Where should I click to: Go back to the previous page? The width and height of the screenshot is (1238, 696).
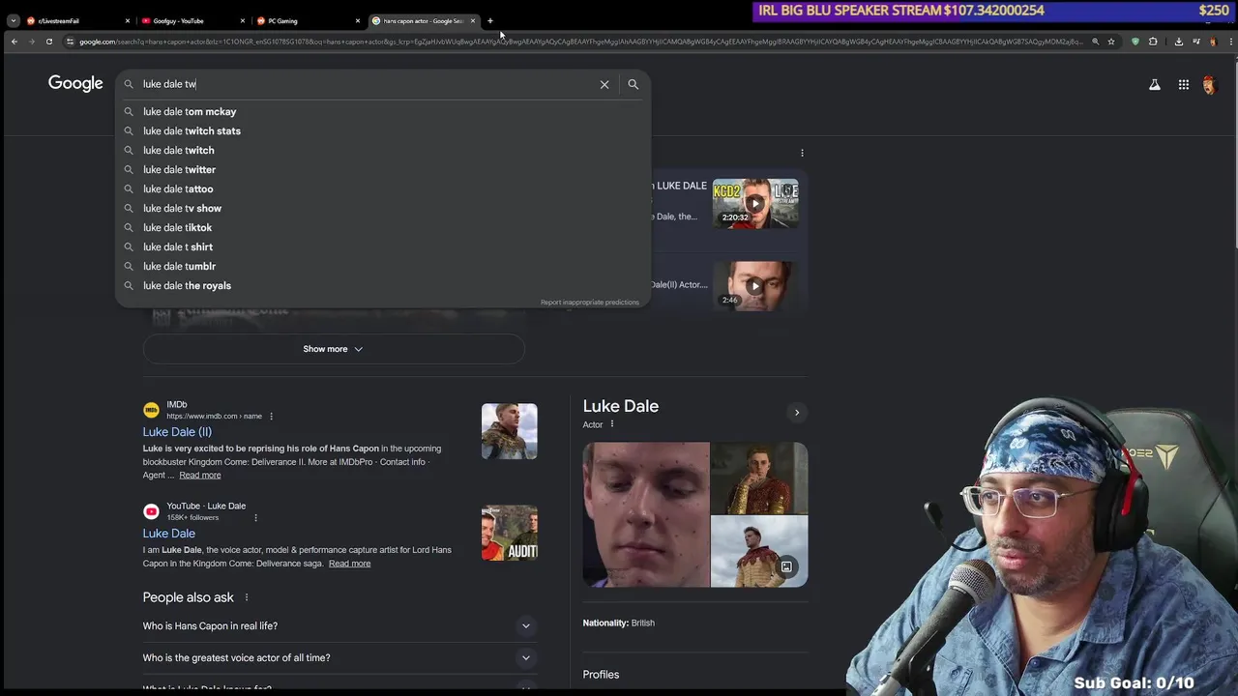[x=15, y=42]
